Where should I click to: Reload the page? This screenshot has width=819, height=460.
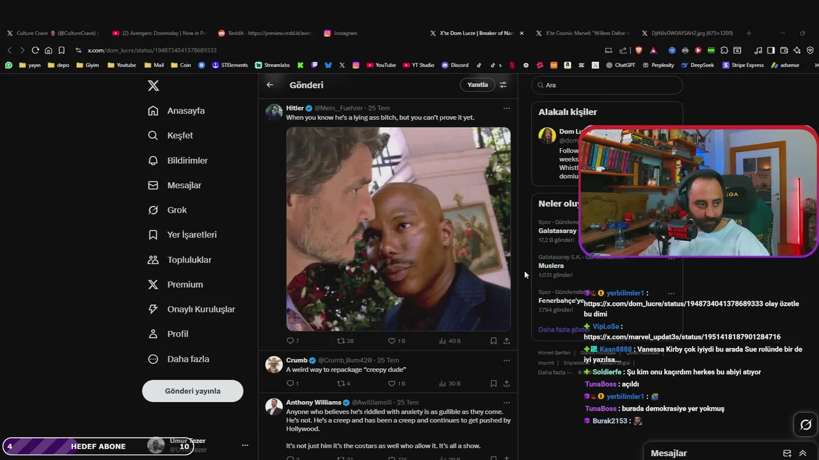(35, 50)
